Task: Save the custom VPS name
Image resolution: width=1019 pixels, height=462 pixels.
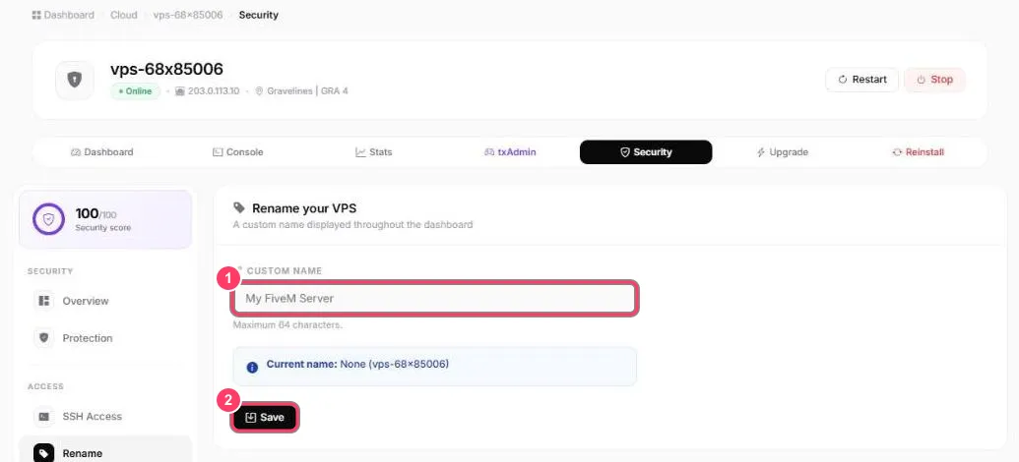Action: [x=265, y=417]
